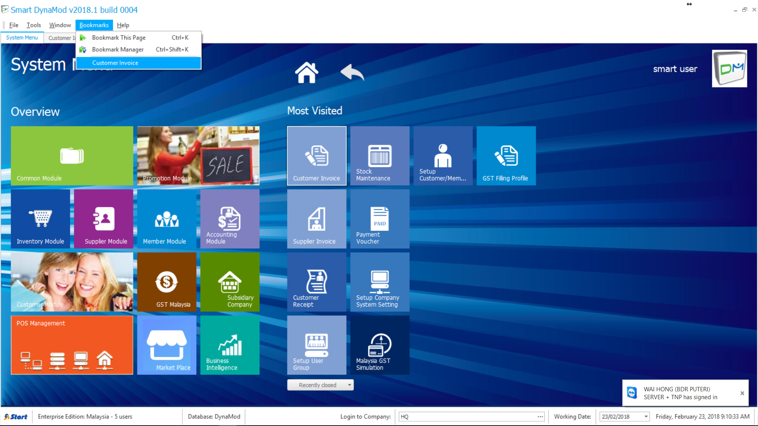This screenshot has width=758, height=426.
Task: Open the Accounting Module tile
Action: (230, 219)
